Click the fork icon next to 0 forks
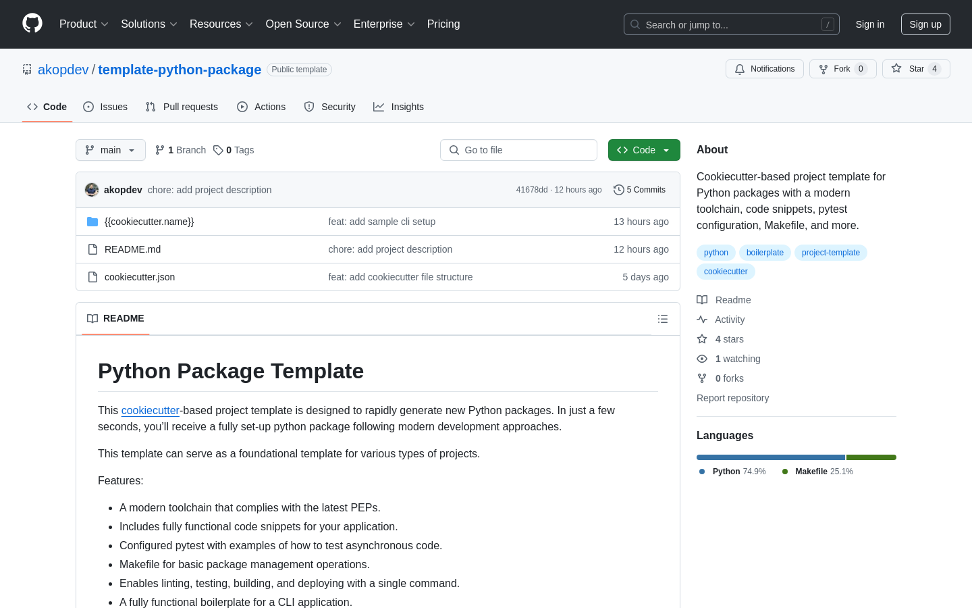 click(702, 378)
